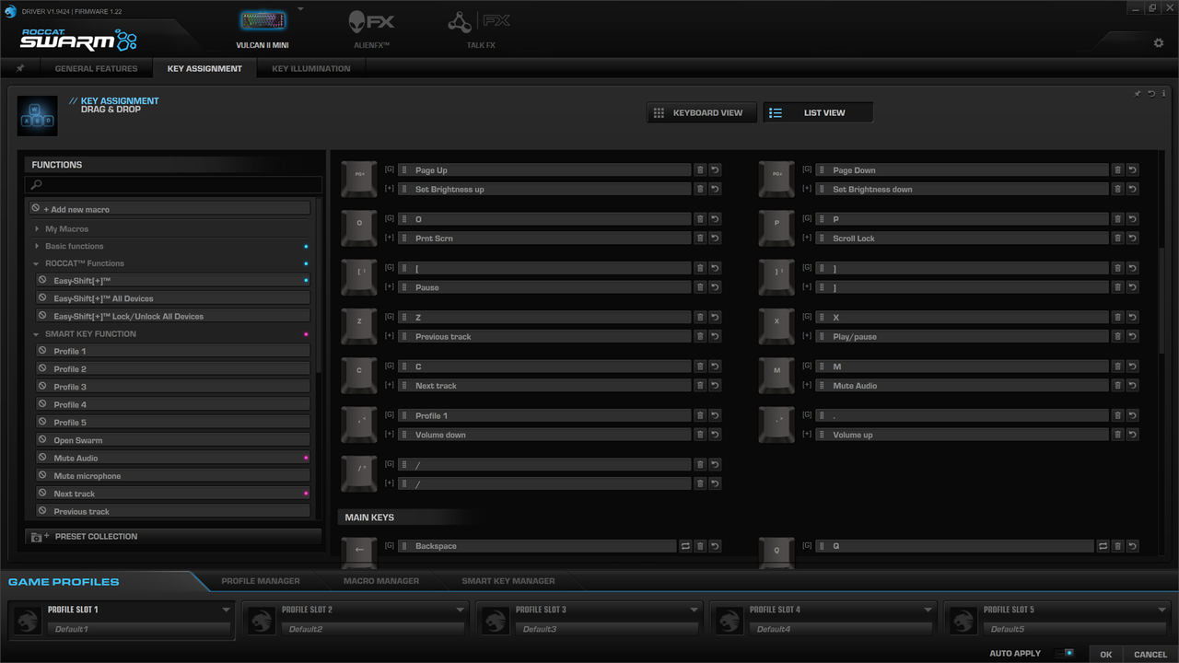The height and width of the screenshot is (663, 1179).
Task: Delete the Profile 1 key assignment row
Action: 700,415
